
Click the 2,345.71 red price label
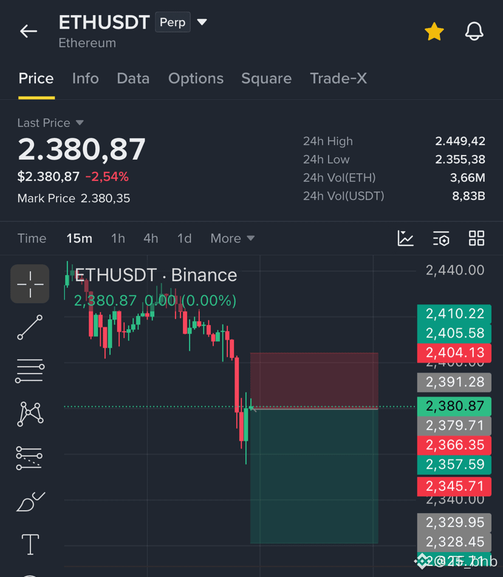pyautogui.click(x=454, y=487)
